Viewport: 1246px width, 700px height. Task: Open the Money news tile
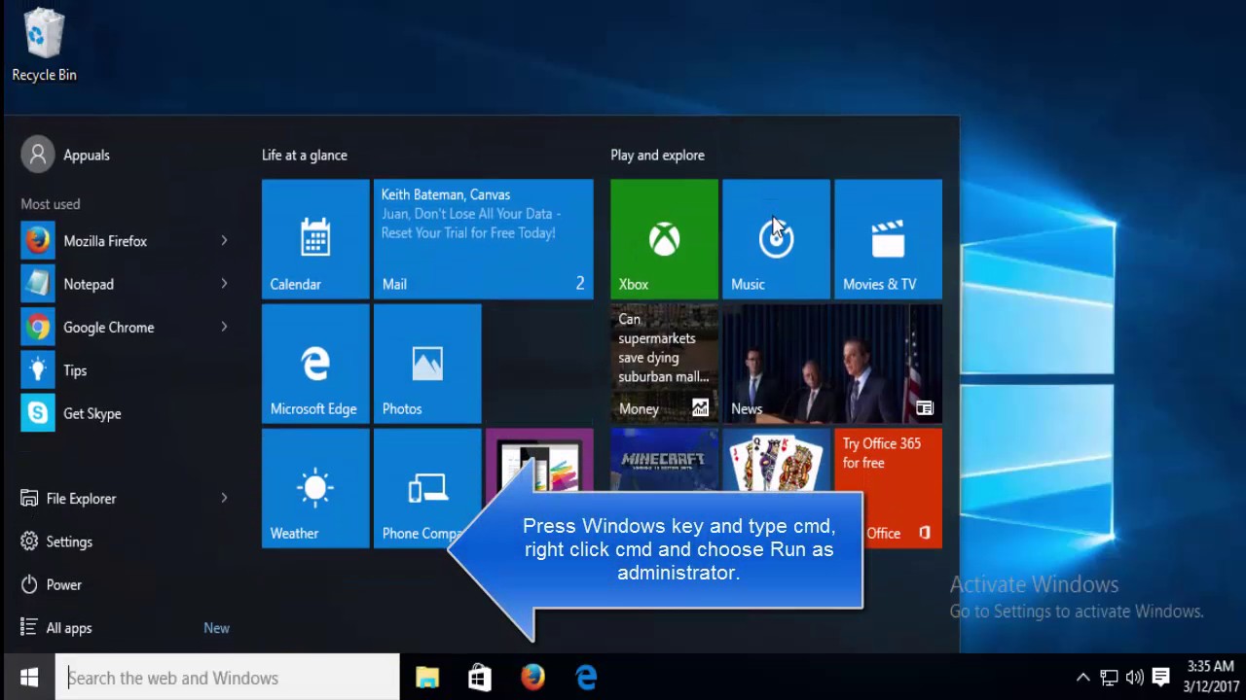pyautogui.click(x=664, y=363)
